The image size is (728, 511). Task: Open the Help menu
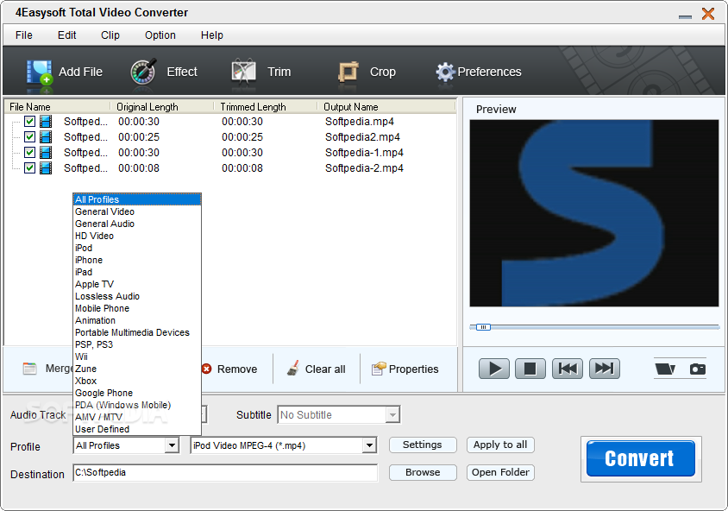[x=211, y=35]
